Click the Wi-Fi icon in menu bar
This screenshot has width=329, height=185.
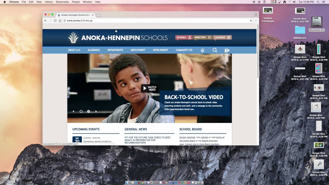(289, 2)
